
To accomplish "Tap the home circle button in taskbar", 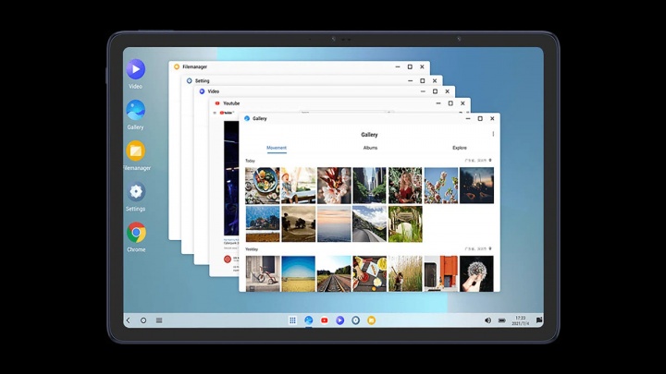I will [143, 320].
